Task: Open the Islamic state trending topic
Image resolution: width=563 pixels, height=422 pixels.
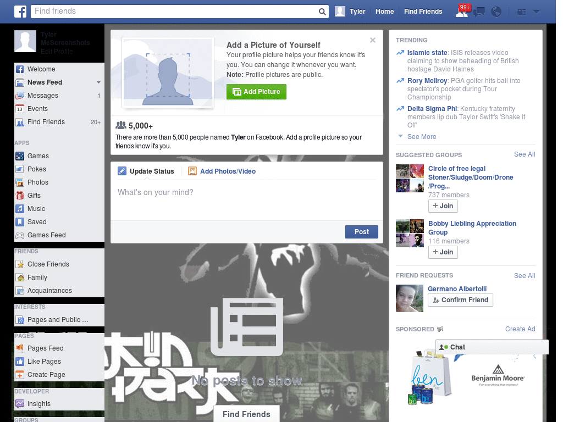Action: pos(427,53)
